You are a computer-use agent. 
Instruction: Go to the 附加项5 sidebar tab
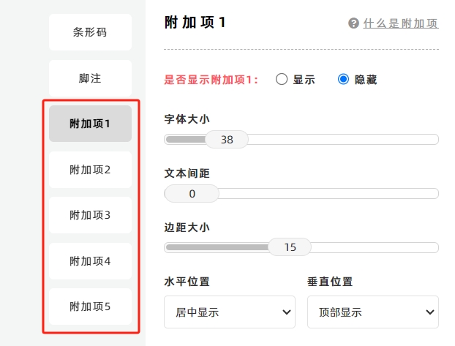tap(90, 306)
